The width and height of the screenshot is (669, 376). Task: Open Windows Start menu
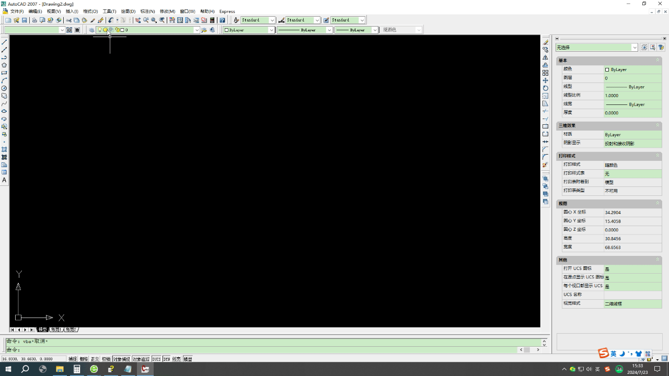pyautogui.click(x=8, y=369)
